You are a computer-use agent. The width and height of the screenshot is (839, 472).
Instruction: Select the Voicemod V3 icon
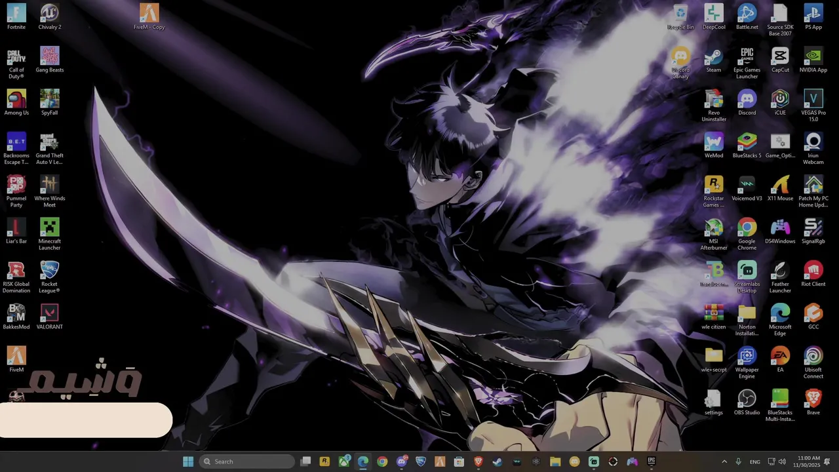[747, 188]
